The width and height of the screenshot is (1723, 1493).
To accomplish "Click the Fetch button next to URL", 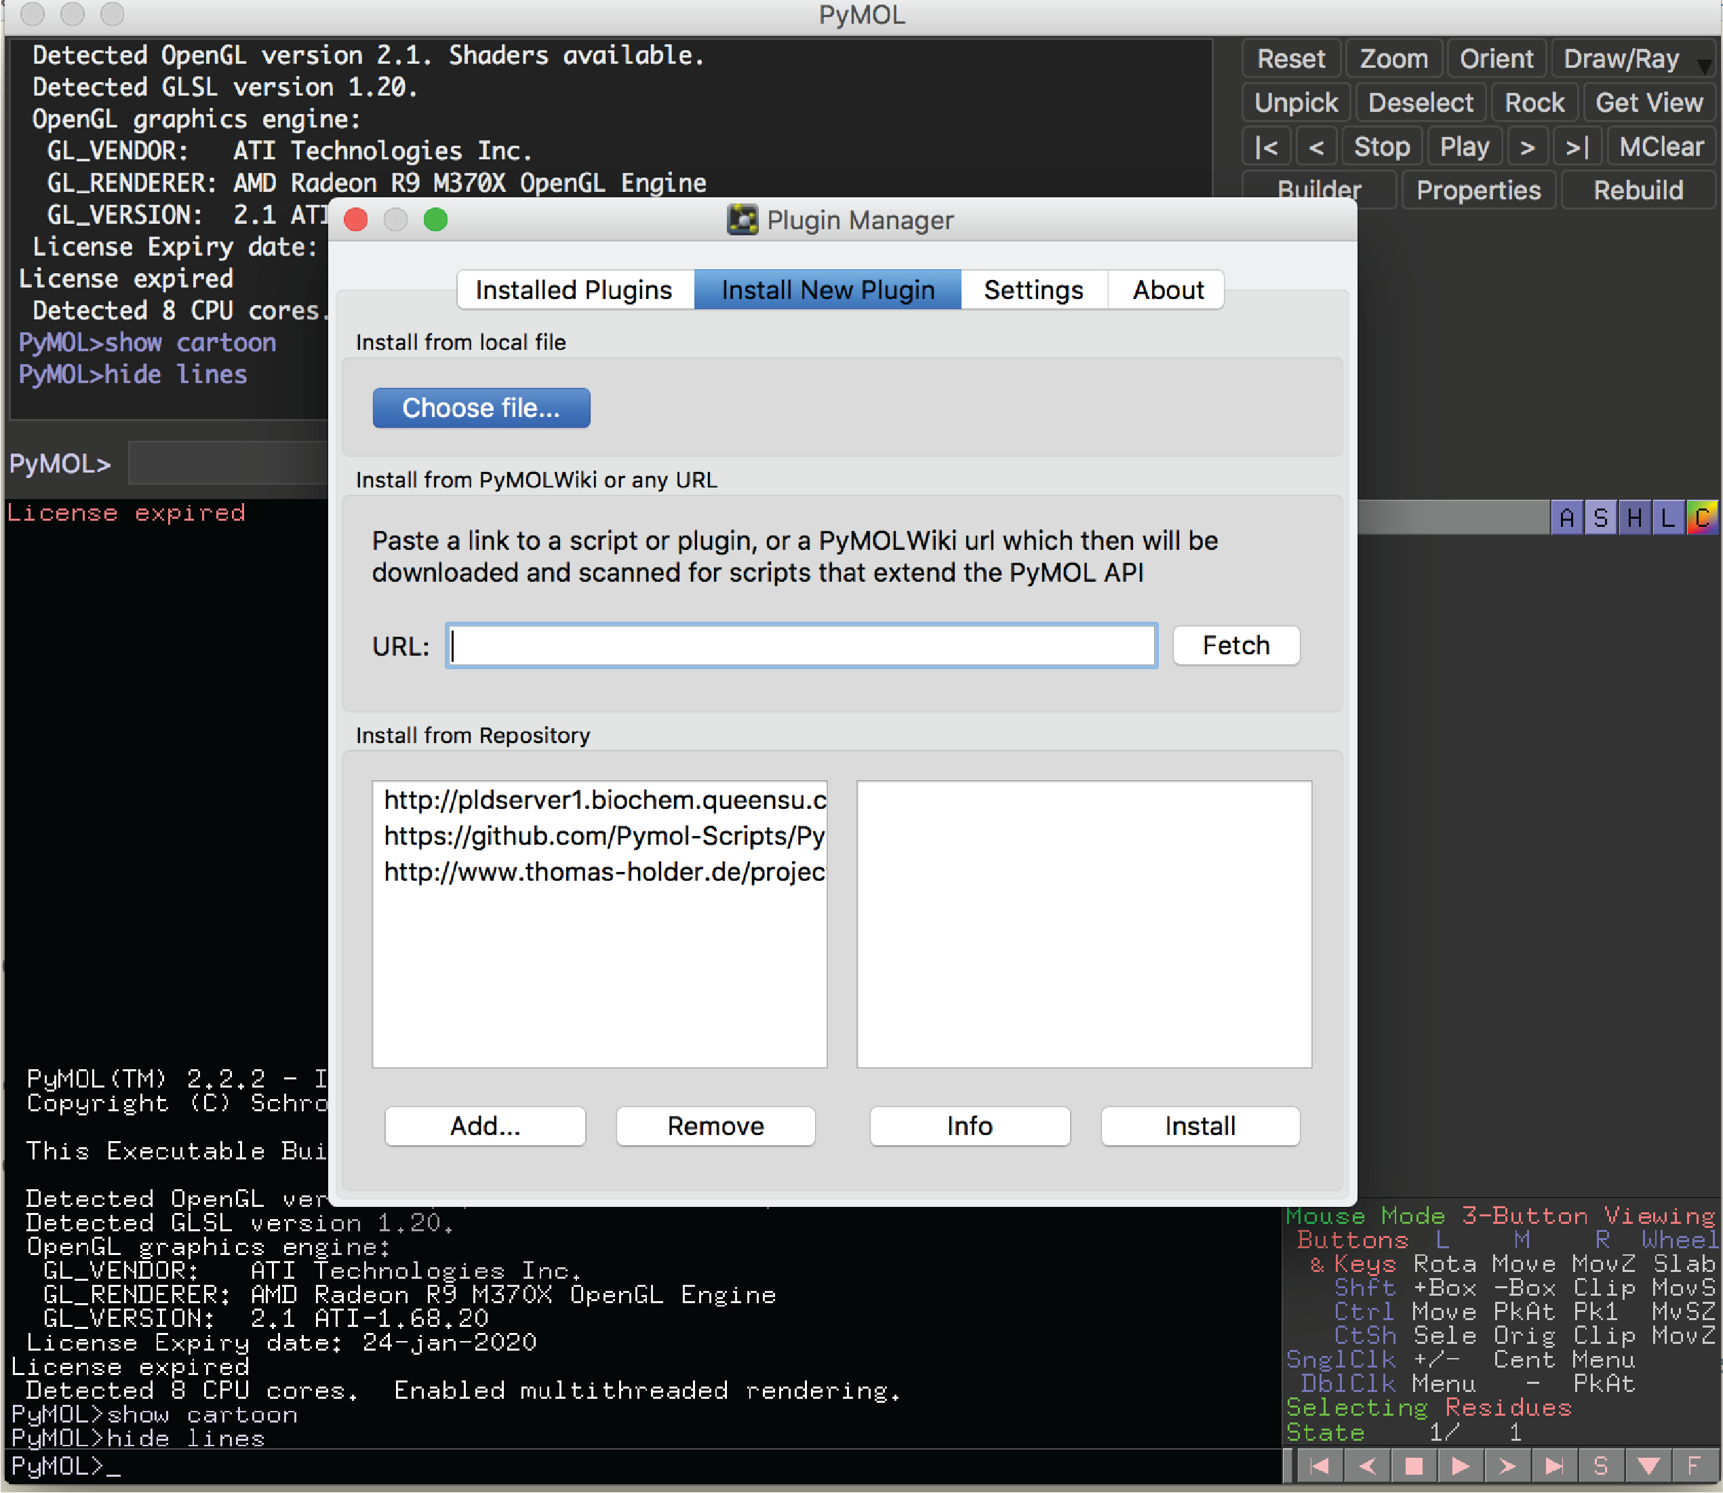I will click(x=1235, y=645).
